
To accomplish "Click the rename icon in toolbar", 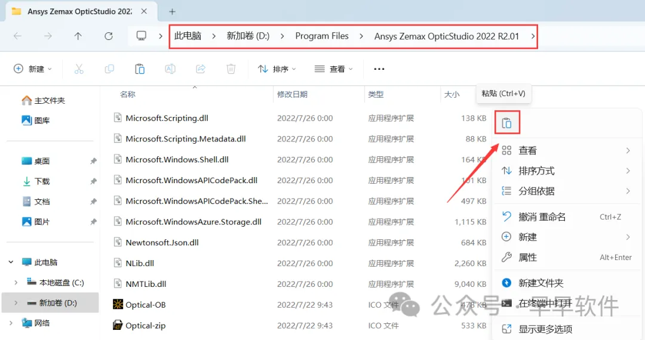I will (170, 69).
